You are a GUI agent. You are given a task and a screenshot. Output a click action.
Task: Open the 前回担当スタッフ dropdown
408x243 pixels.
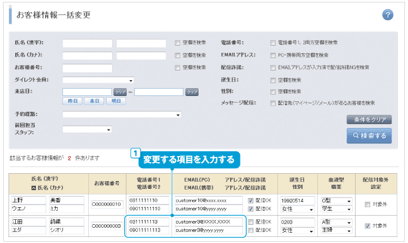click(87, 129)
